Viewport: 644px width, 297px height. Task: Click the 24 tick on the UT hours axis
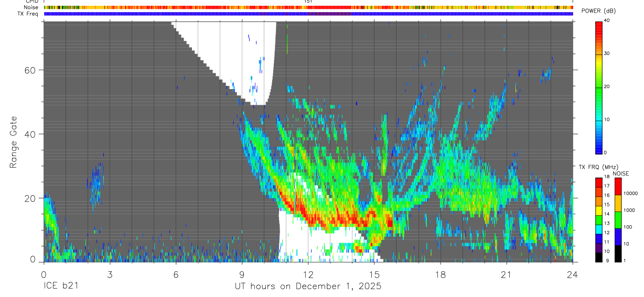click(573, 274)
